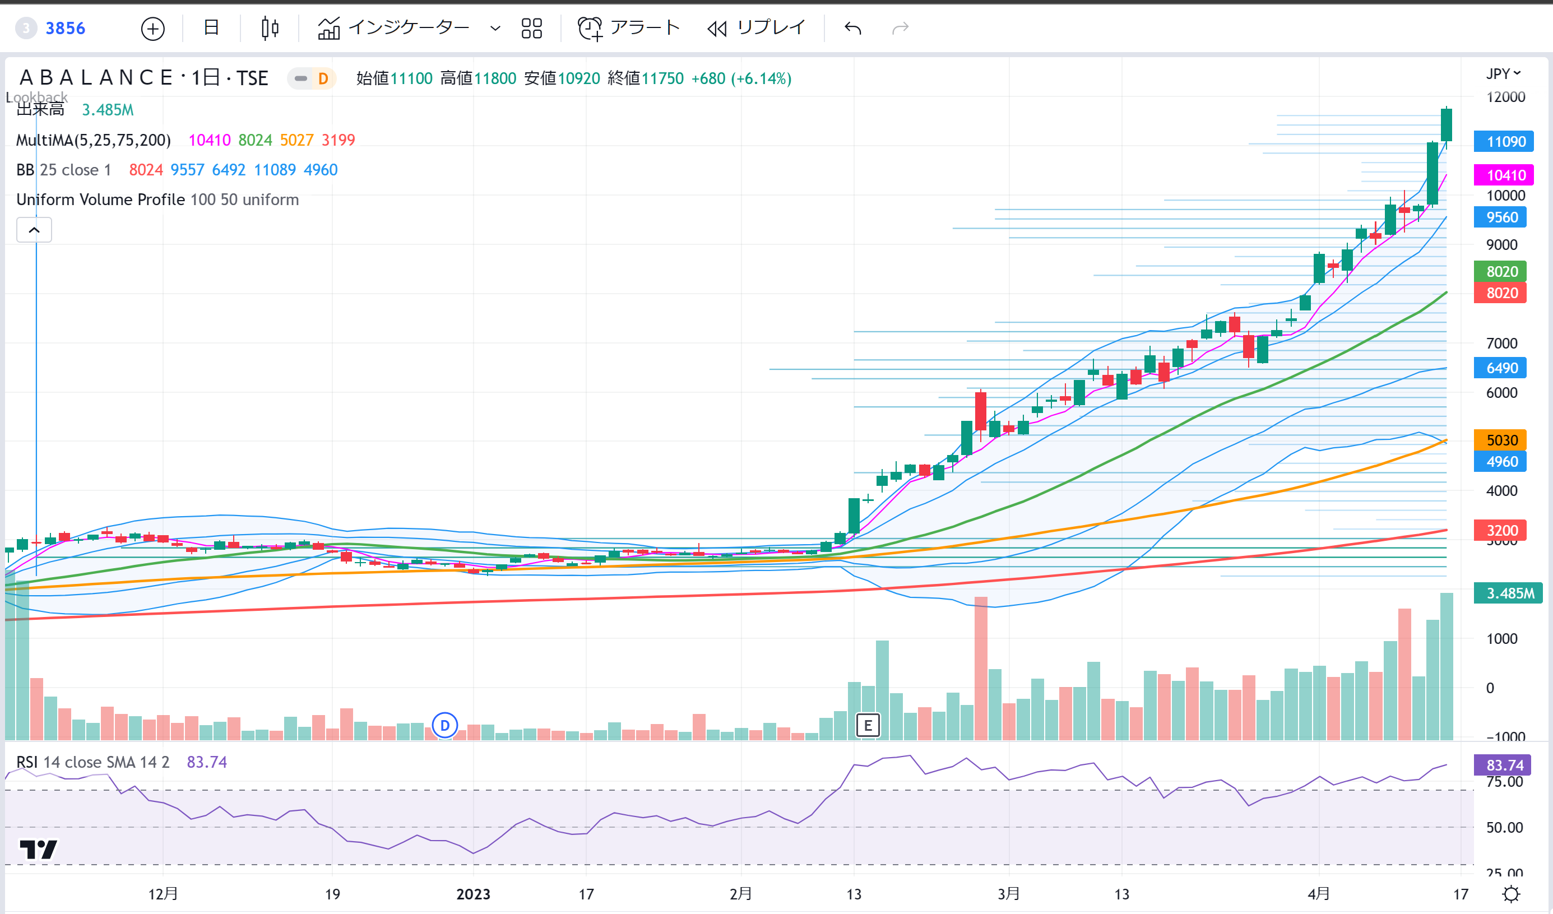Image resolution: width=1553 pixels, height=914 pixels.
Task: Click the BB value 11089 in legend
Action: click(275, 169)
